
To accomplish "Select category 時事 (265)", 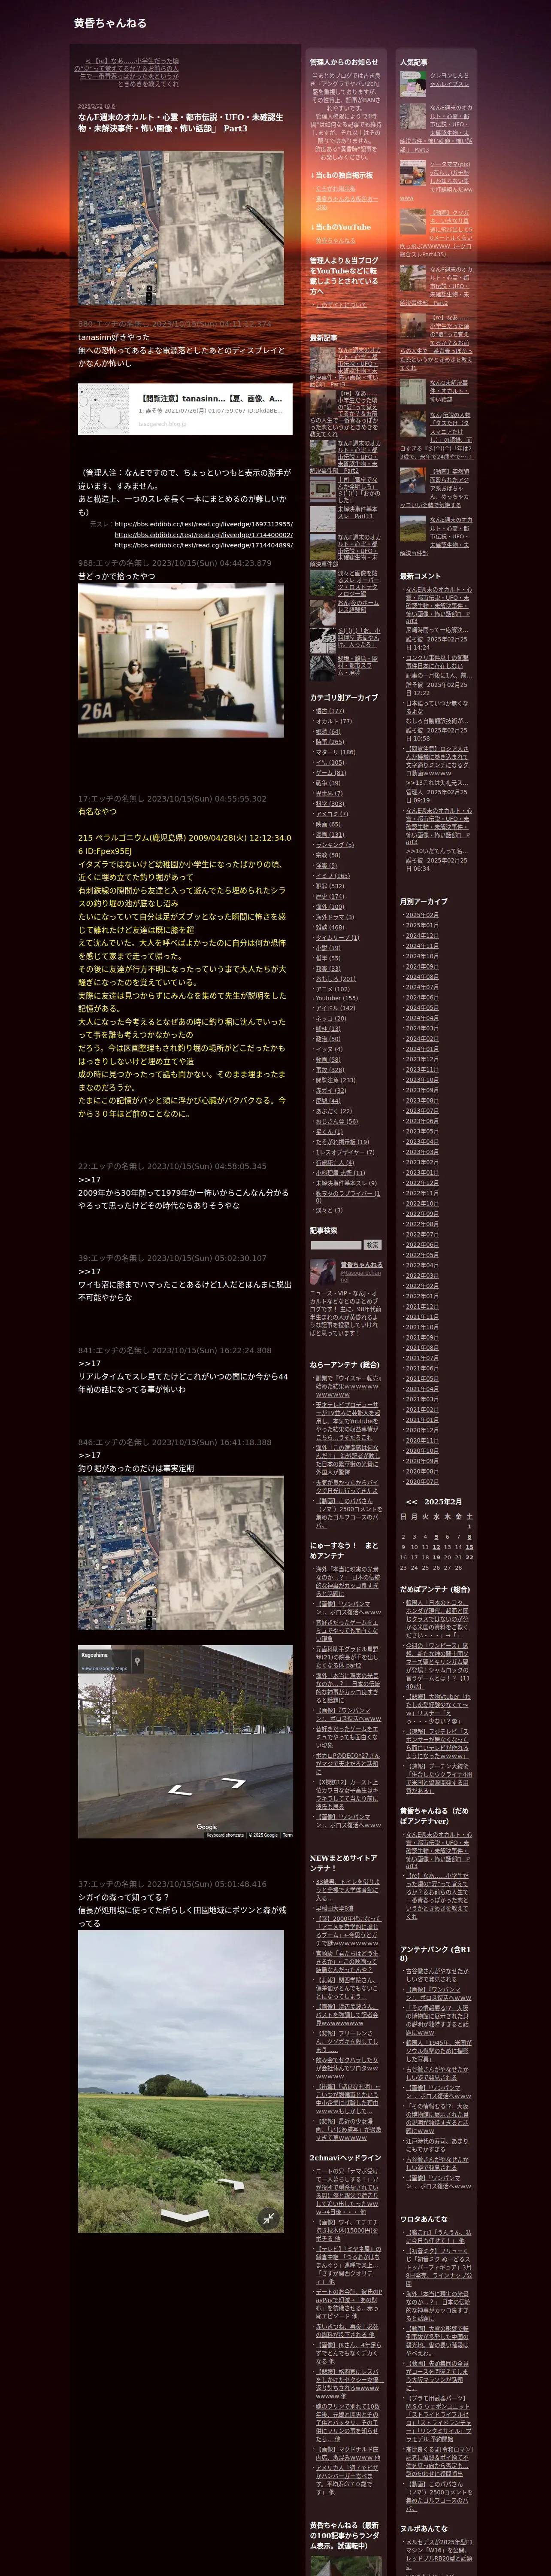I will (x=330, y=742).
